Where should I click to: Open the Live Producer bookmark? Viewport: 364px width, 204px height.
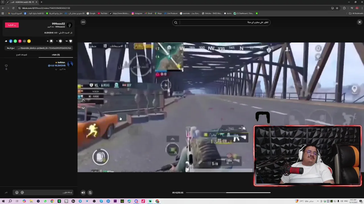point(171,13)
